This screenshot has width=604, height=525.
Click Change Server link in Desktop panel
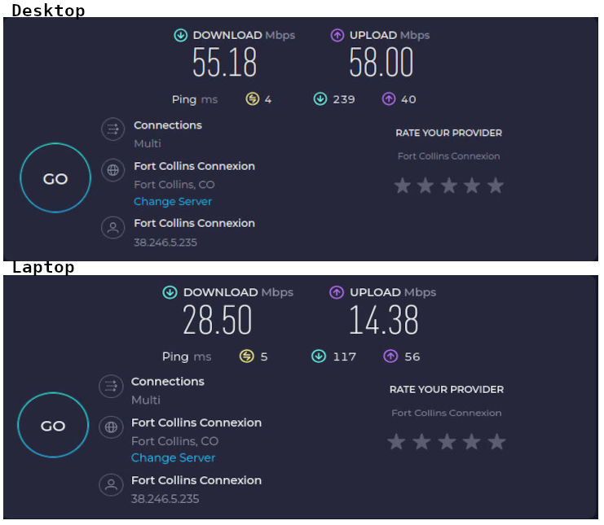tap(173, 202)
